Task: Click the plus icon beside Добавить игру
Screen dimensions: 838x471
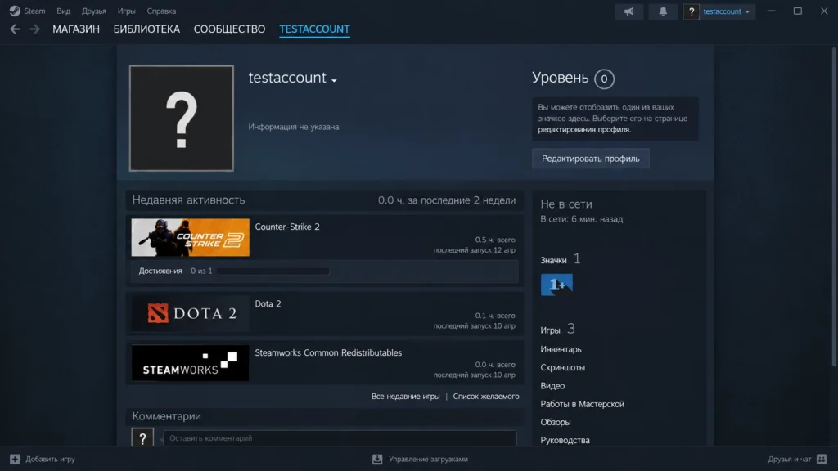Action: coord(15,460)
